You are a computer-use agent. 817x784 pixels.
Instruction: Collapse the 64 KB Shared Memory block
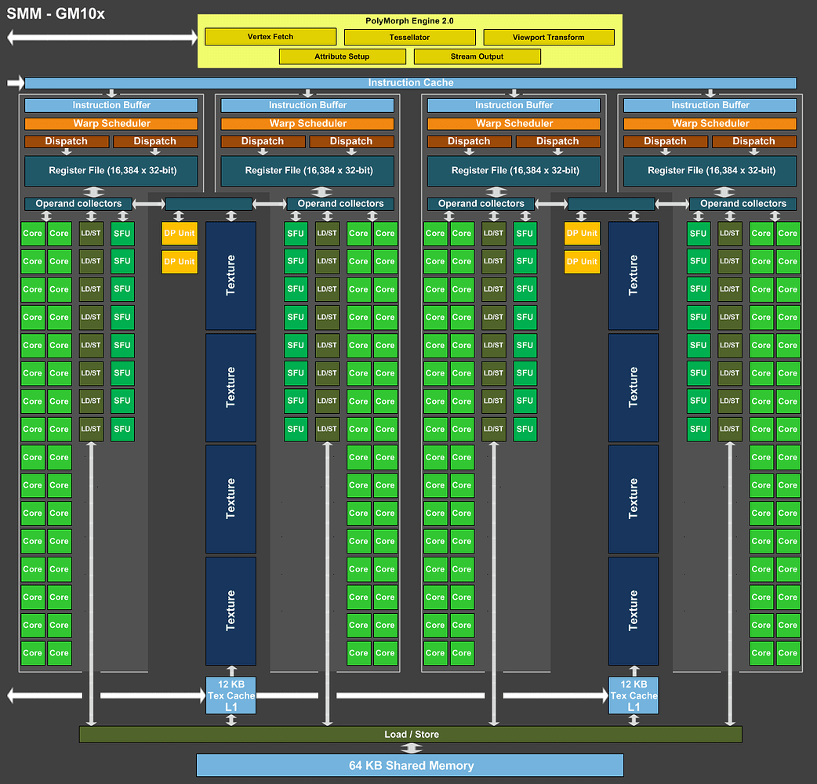pos(408,765)
